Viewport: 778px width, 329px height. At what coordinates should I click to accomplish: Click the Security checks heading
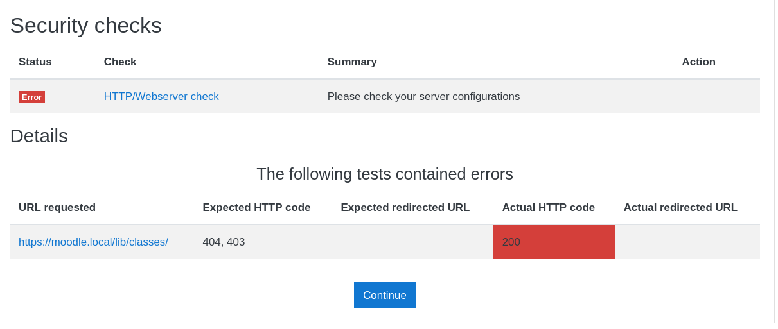click(86, 26)
